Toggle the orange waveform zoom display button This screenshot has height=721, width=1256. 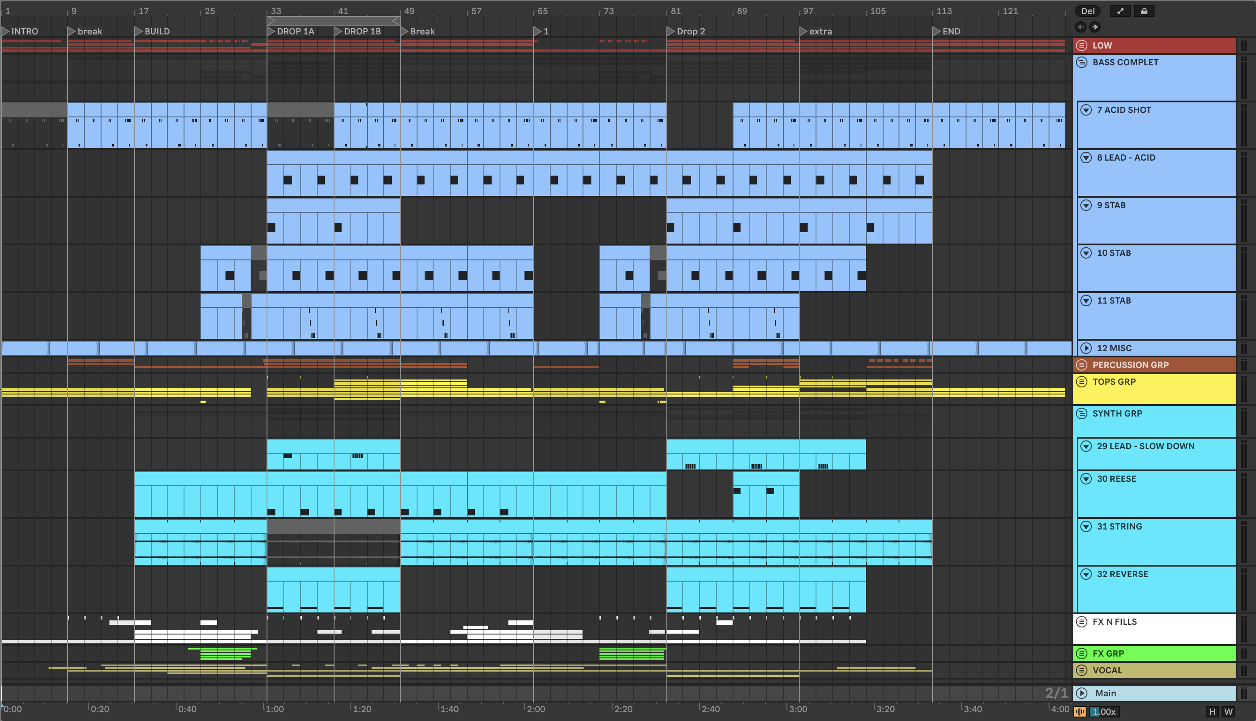tap(1079, 712)
